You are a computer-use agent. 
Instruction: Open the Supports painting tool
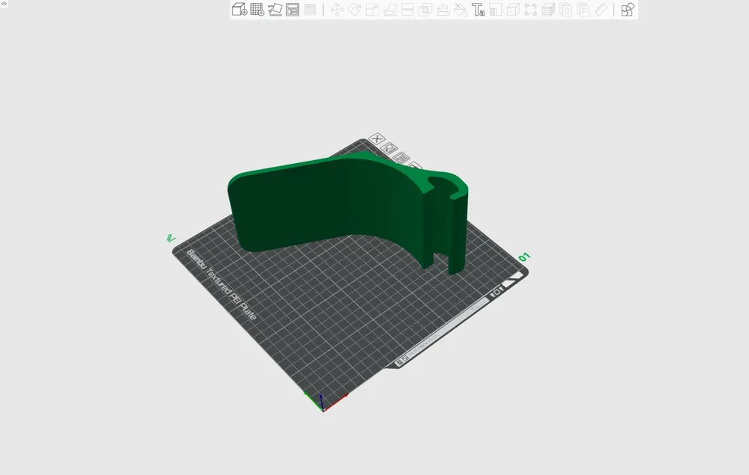(443, 10)
